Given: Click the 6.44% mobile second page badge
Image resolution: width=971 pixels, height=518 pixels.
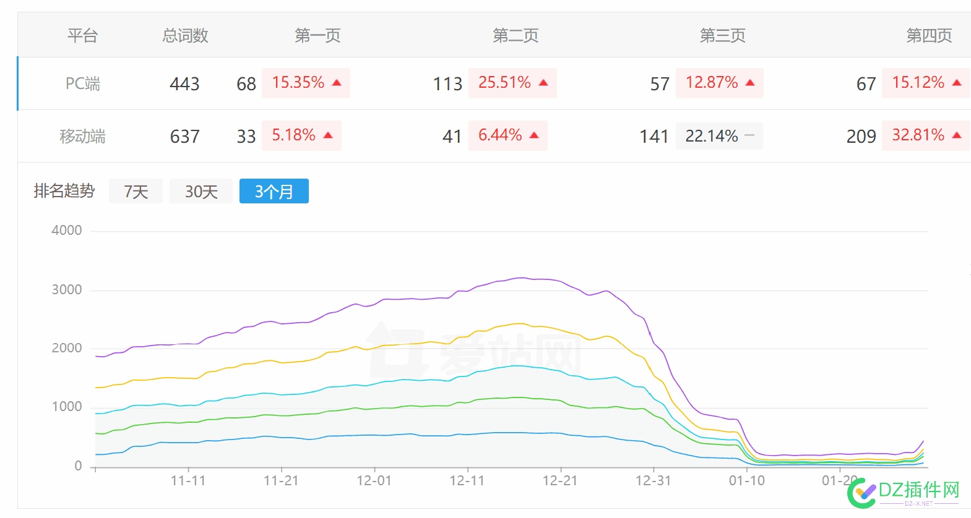Looking at the screenshot, I should (508, 135).
